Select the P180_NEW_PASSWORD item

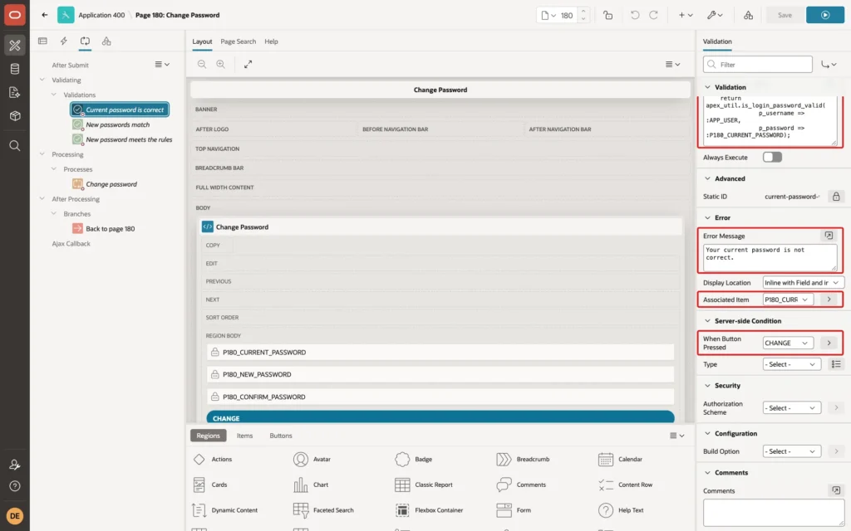click(440, 374)
